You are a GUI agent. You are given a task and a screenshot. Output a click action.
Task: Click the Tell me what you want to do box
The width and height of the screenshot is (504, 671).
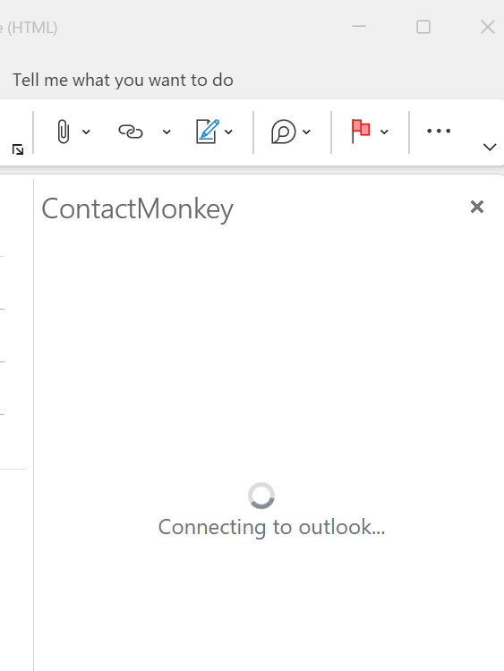click(123, 80)
